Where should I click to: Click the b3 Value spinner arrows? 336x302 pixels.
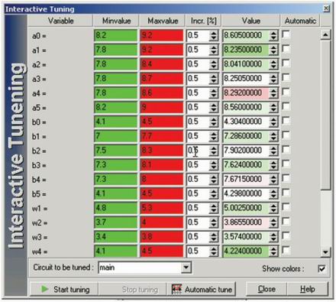273,165
